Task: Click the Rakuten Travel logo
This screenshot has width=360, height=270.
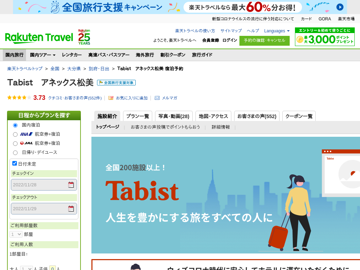Action: pyautogui.click(x=39, y=38)
